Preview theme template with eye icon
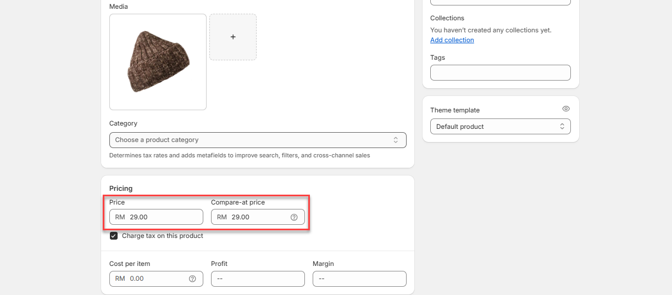Screen dimensions: 672x295 [x=566, y=109]
